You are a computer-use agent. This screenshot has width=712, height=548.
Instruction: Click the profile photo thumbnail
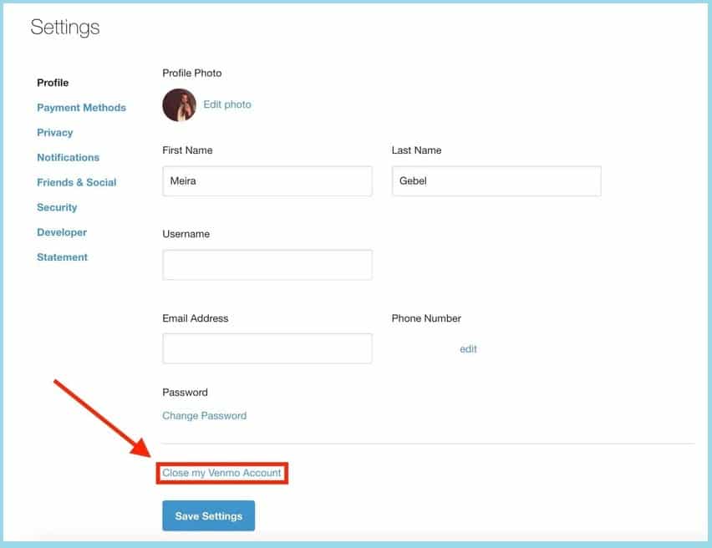click(180, 105)
